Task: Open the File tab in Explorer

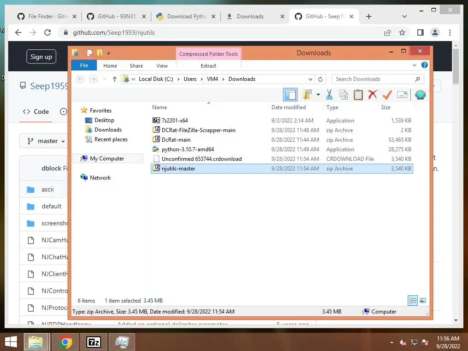Action: pos(84,65)
